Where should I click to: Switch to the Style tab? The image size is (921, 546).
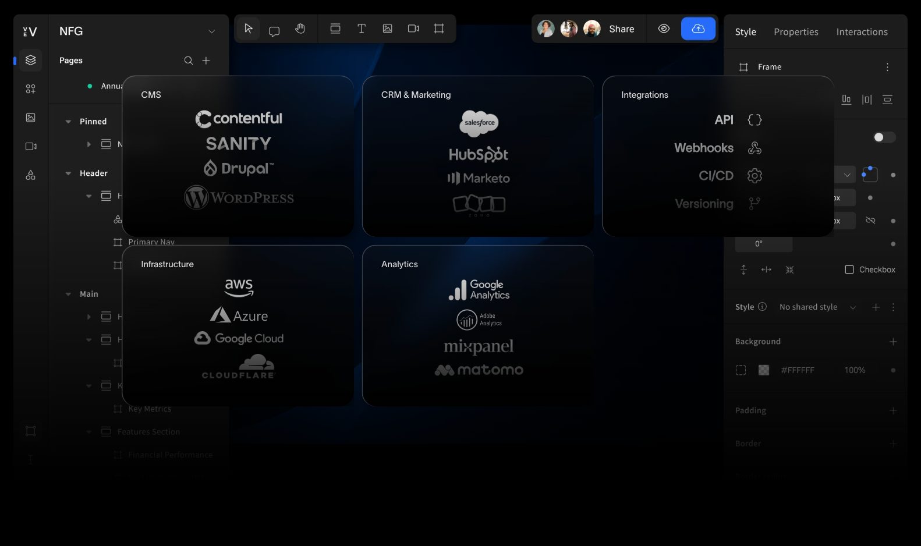click(745, 32)
